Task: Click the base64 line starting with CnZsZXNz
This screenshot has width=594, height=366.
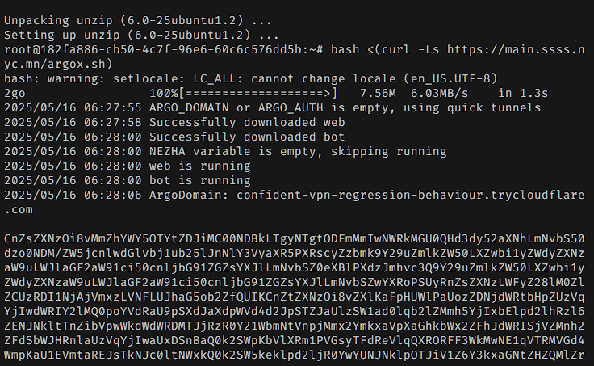Action: [x=294, y=238]
